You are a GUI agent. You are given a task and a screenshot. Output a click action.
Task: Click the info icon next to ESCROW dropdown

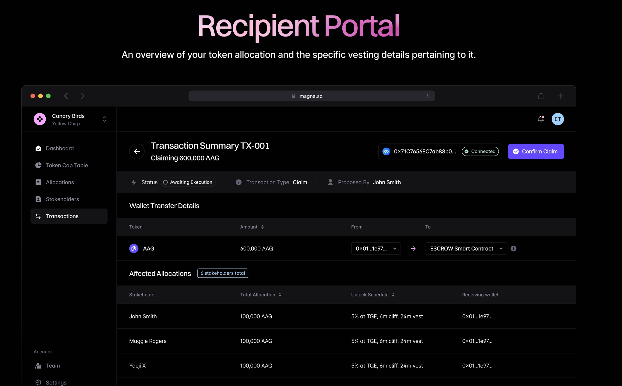point(513,248)
